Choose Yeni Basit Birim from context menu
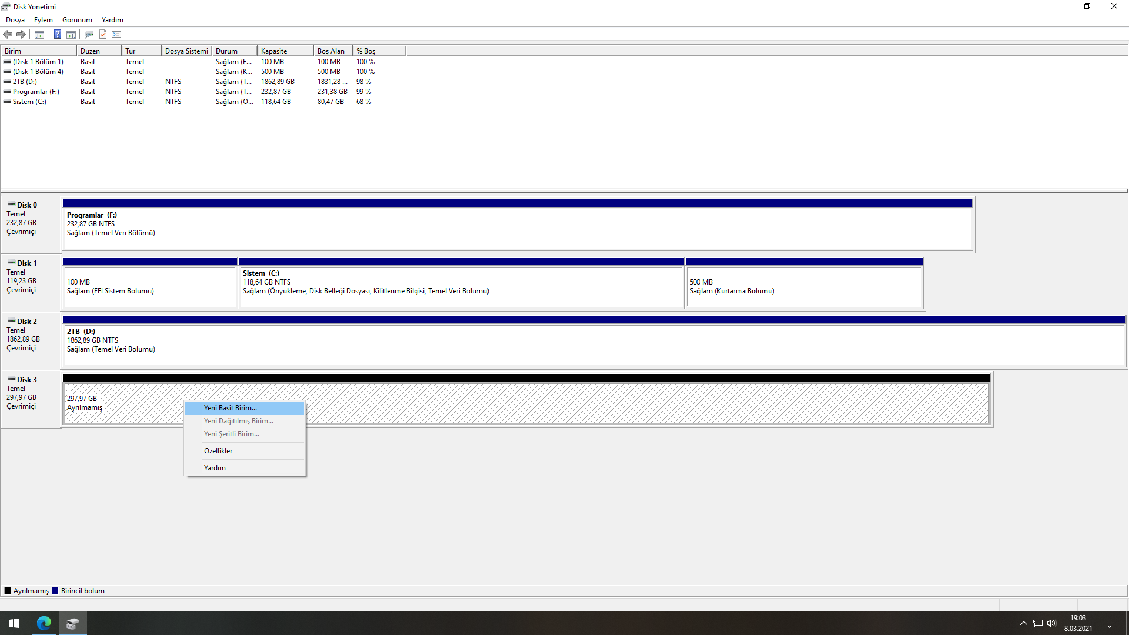Image resolution: width=1129 pixels, height=635 pixels. [x=231, y=408]
